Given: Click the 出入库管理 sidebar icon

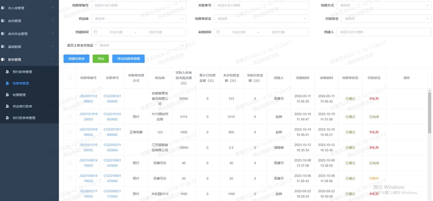Looking at the screenshot, I should click(3, 8).
